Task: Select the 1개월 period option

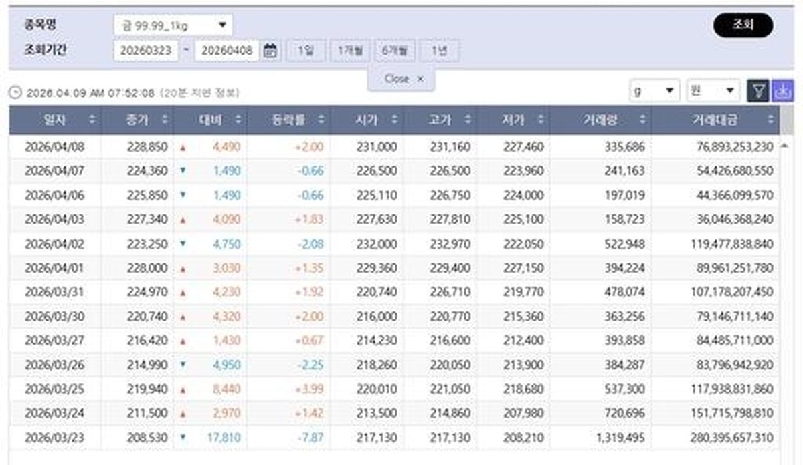Action: click(x=350, y=51)
